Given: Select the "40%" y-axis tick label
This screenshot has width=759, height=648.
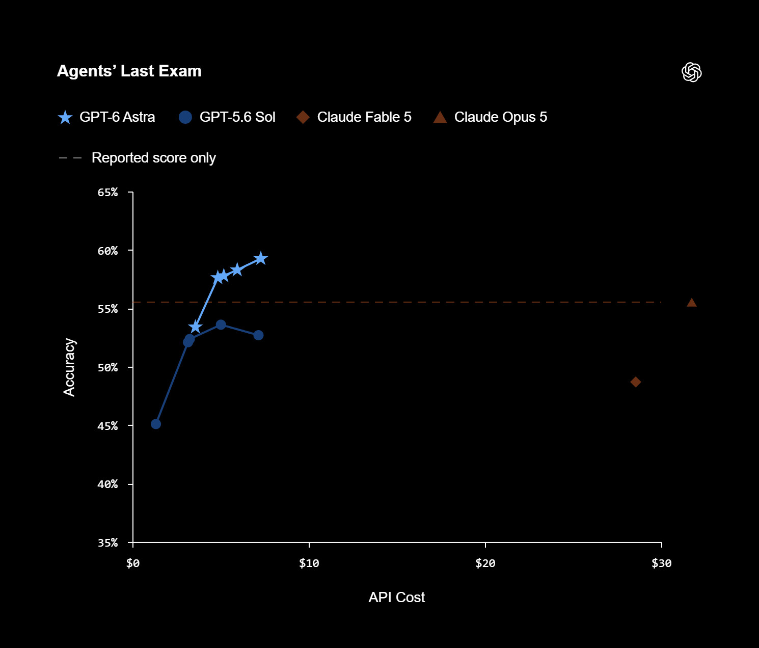Looking at the screenshot, I should [107, 484].
